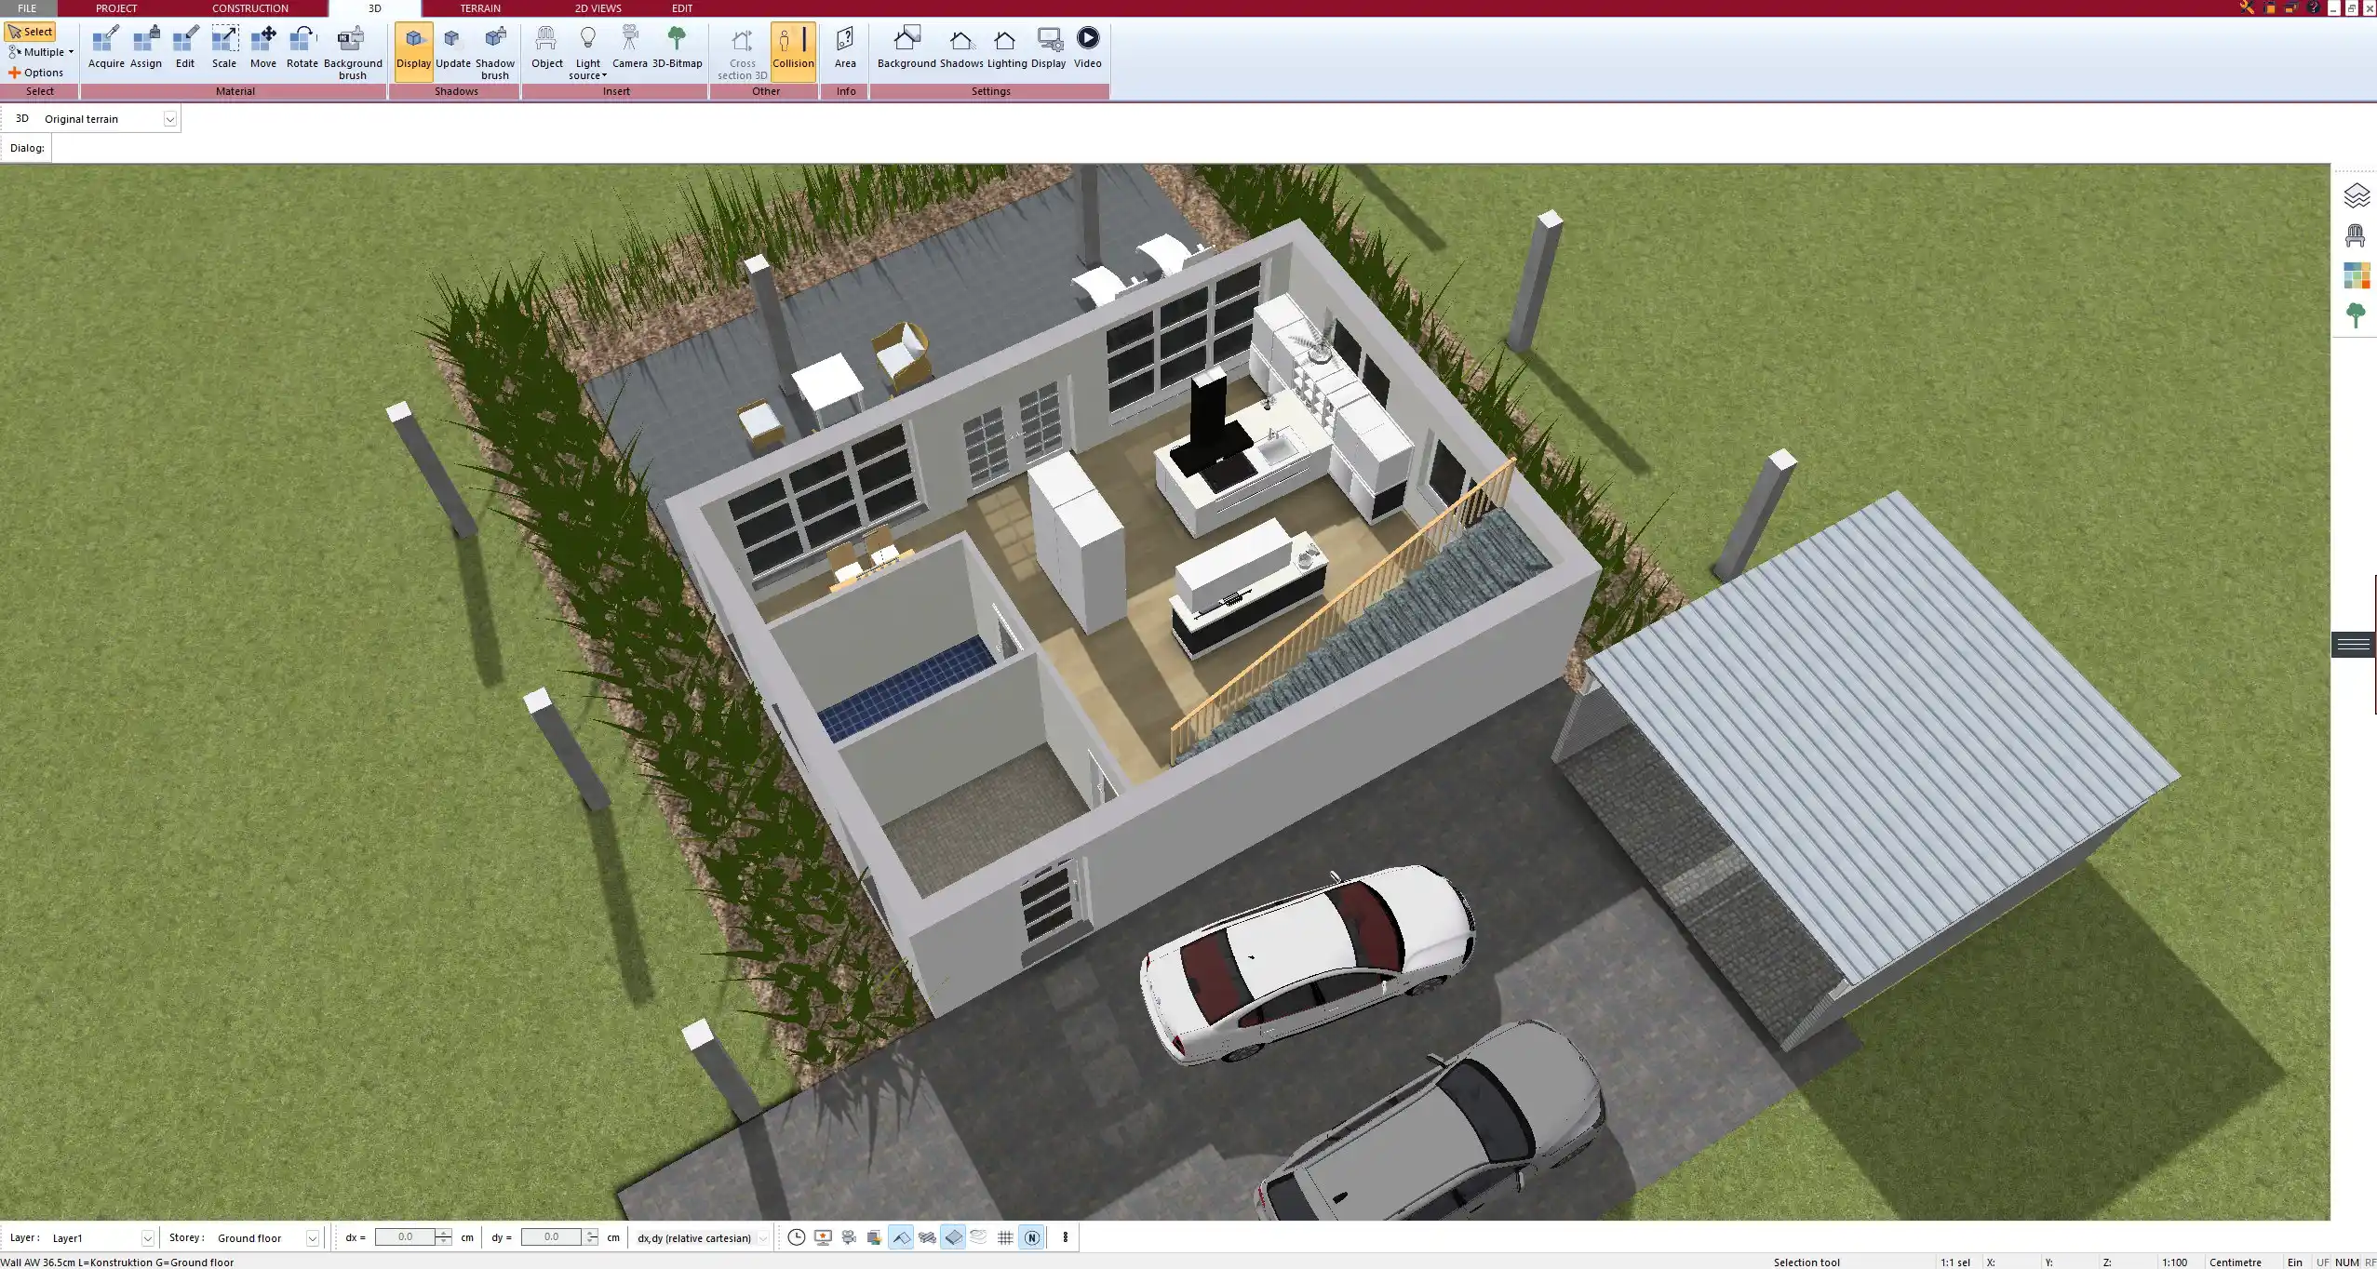The width and height of the screenshot is (2377, 1269).
Task: Toggle the North arrow indicator
Action: click(x=1032, y=1237)
